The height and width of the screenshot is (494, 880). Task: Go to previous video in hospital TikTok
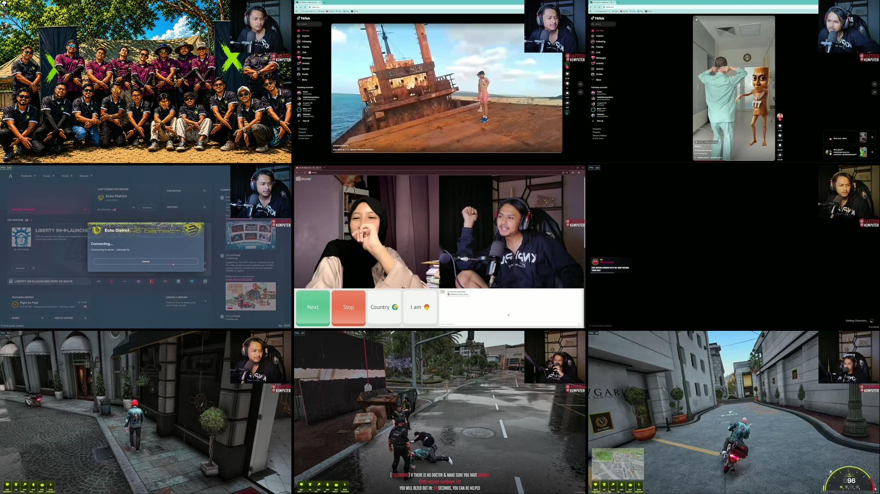point(874,84)
